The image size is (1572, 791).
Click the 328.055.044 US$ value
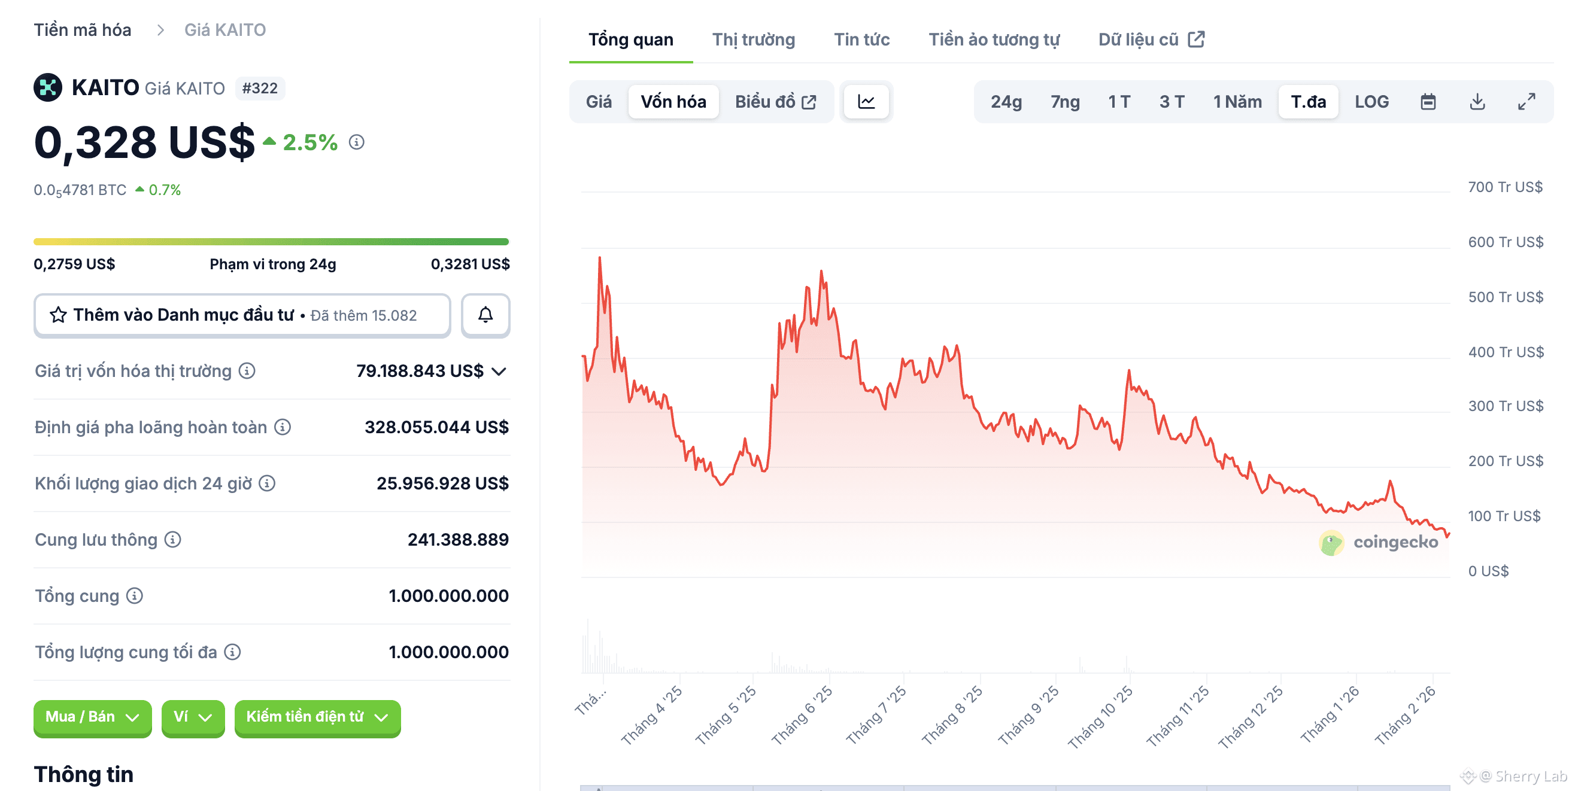point(436,427)
